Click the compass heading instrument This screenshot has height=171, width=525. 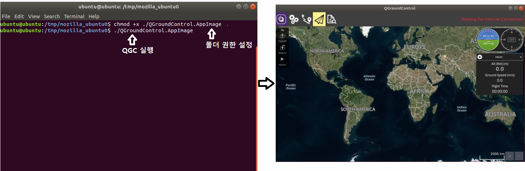click(x=512, y=40)
